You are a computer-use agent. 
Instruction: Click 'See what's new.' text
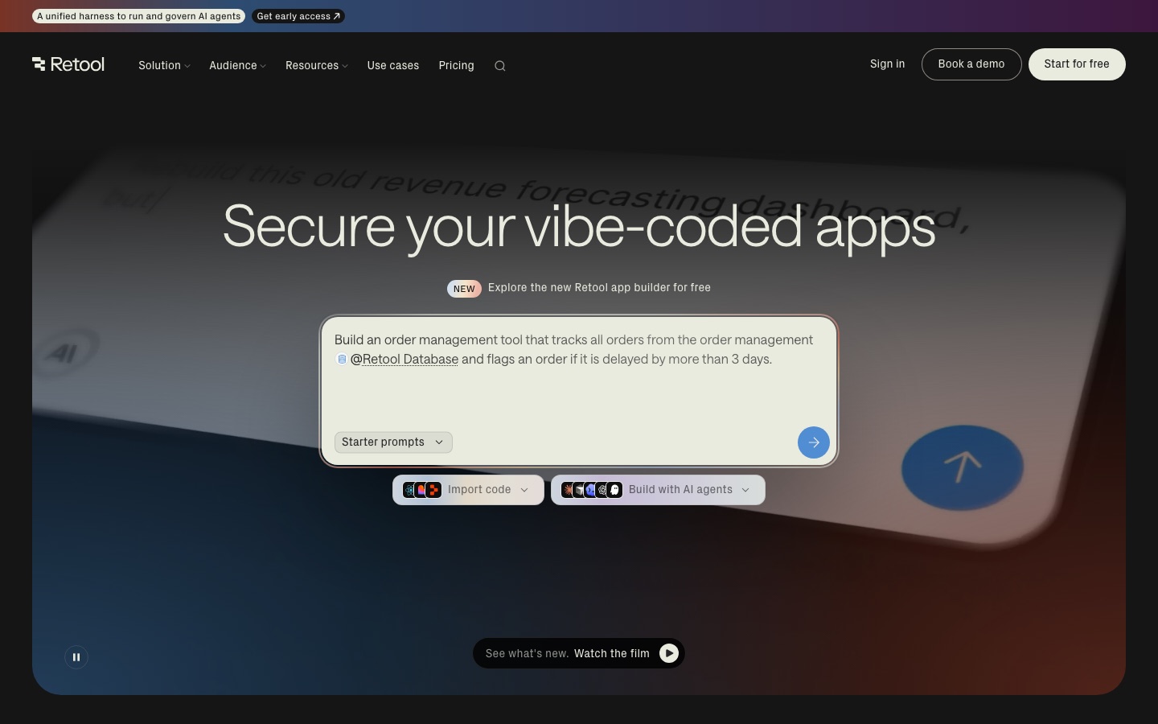(527, 653)
